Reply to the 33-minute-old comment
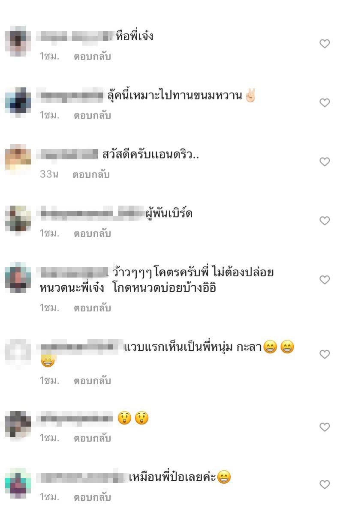This screenshot has height=523, width=355. click(91, 175)
